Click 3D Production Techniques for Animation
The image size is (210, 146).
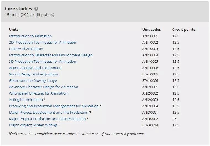pyautogui.click(x=43, y=61)
